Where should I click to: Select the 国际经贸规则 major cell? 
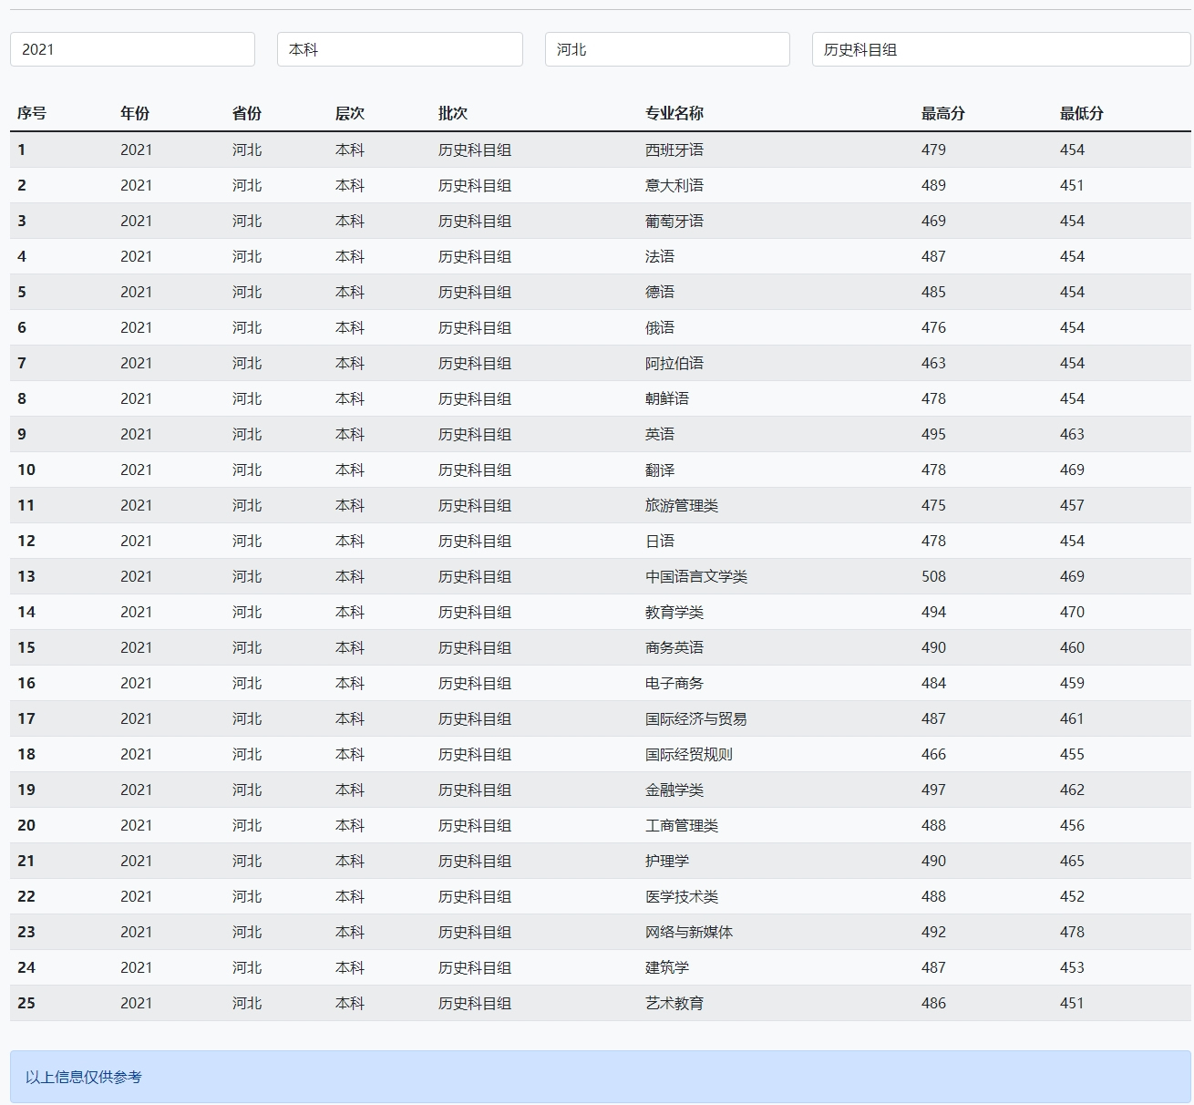click(x=689, y=754)
